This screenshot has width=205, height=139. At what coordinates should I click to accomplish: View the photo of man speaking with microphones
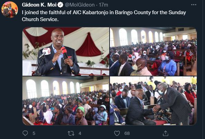(x=66, y=52)
